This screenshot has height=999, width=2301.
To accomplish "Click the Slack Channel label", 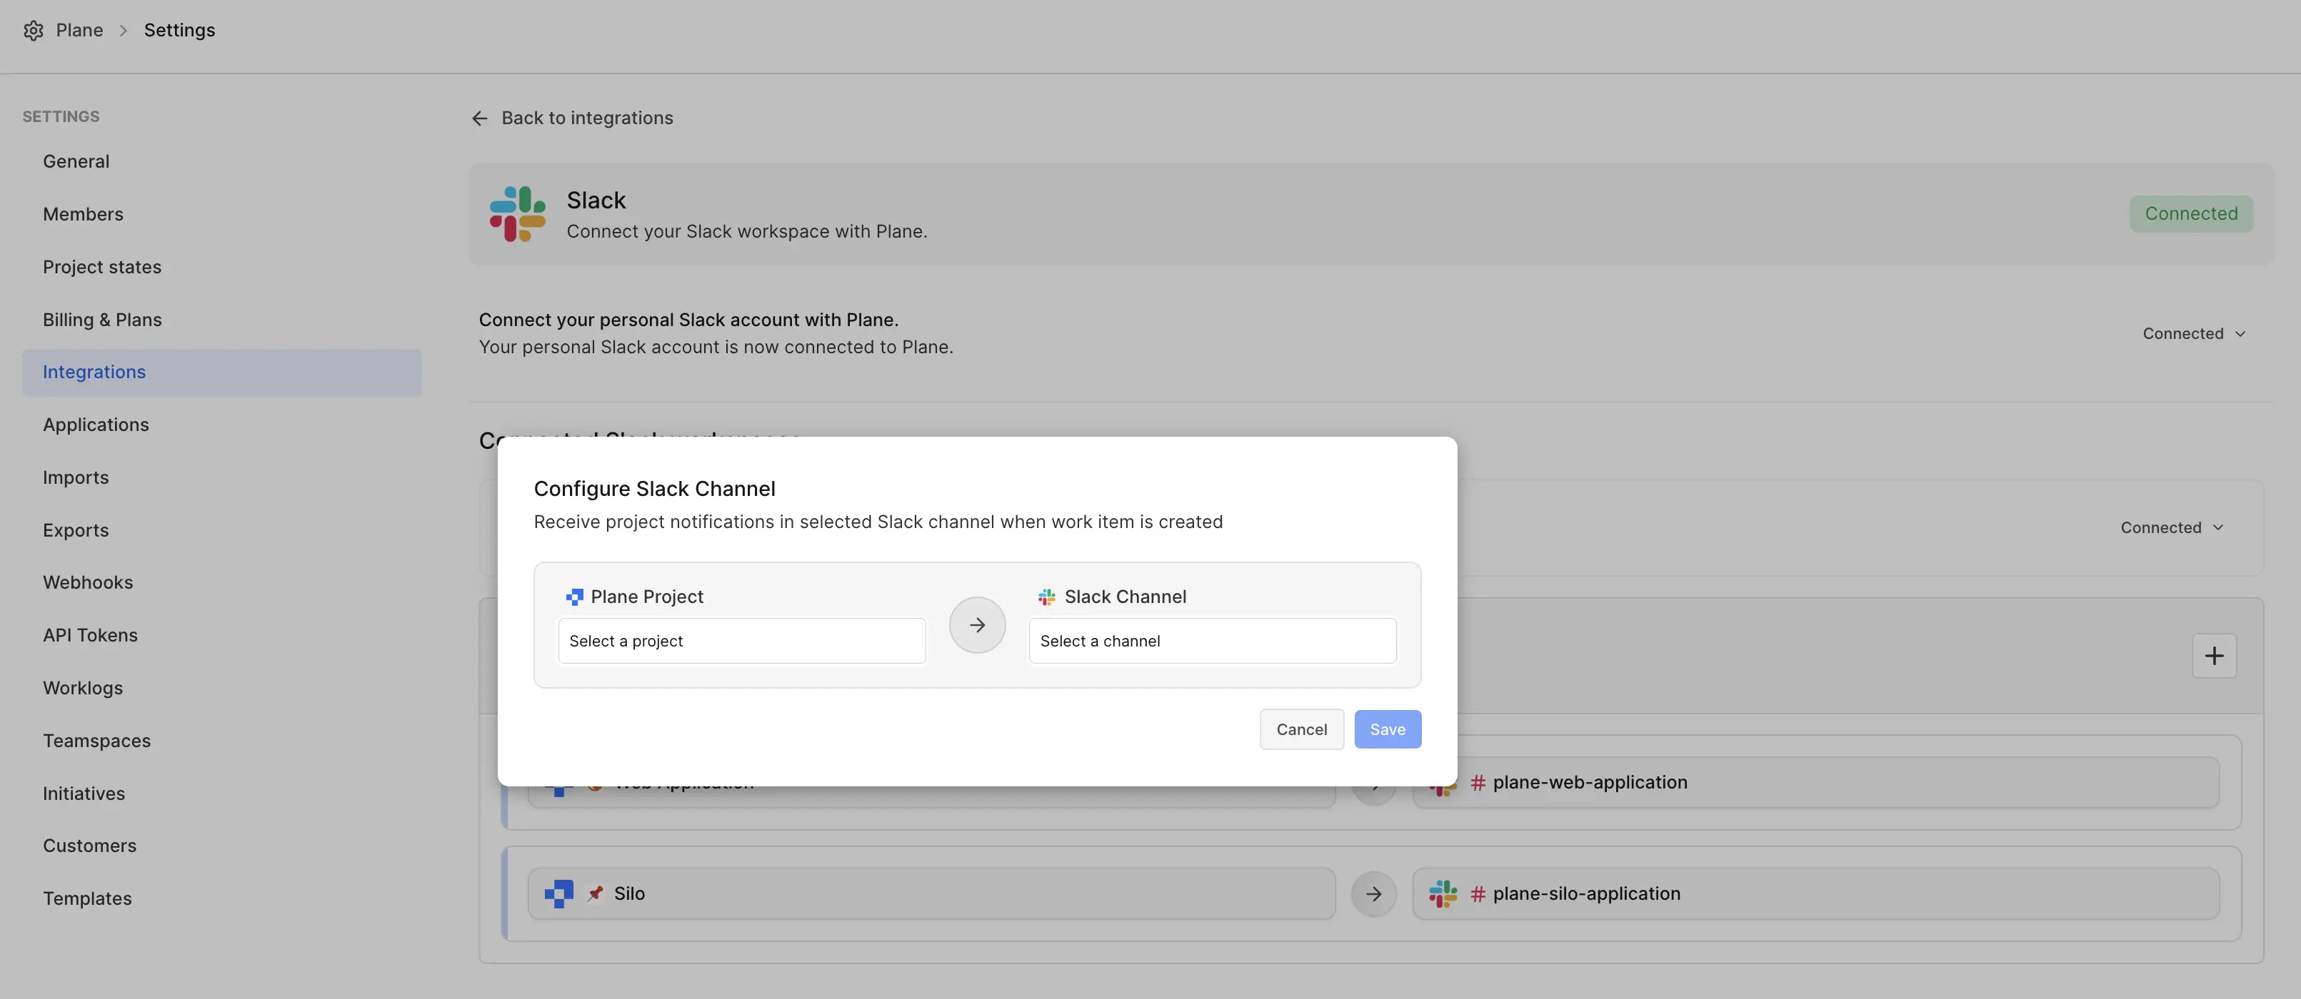I will pos(1126,597).
